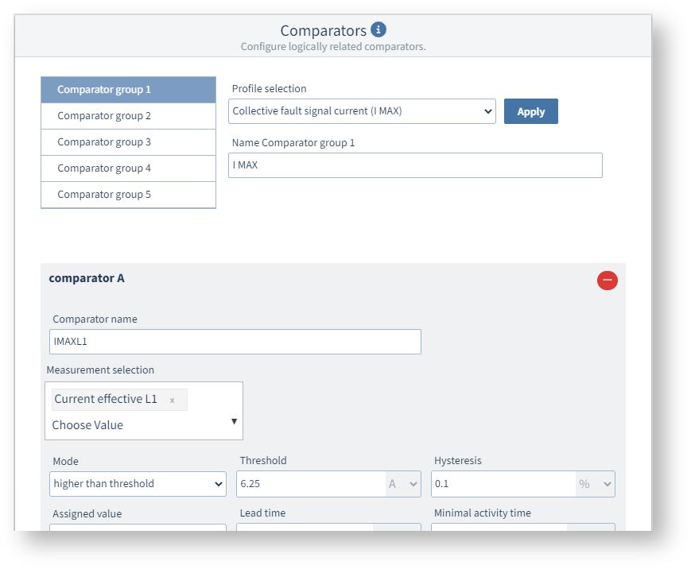Open Comparator group 3
The image size is (691, 569).
pos(128,142)
